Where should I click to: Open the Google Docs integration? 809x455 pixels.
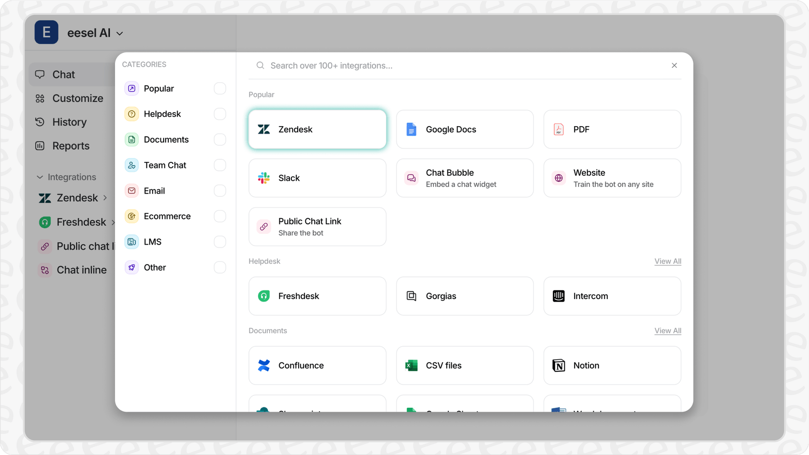[x=464, y=129]
